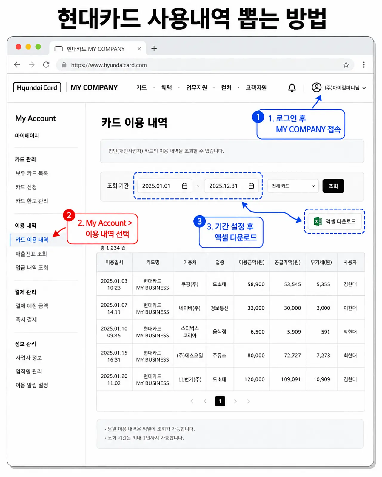Open 입금 내역 조회 in sidebar
Screen dimensions: 382x477
[x=32, y=268]
